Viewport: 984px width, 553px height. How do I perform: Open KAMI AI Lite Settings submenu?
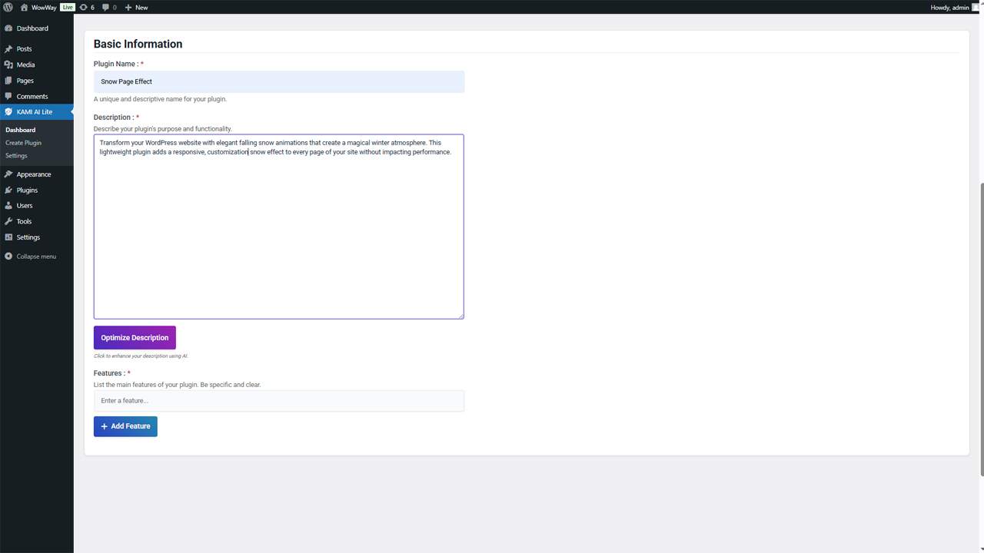[16, 156]
